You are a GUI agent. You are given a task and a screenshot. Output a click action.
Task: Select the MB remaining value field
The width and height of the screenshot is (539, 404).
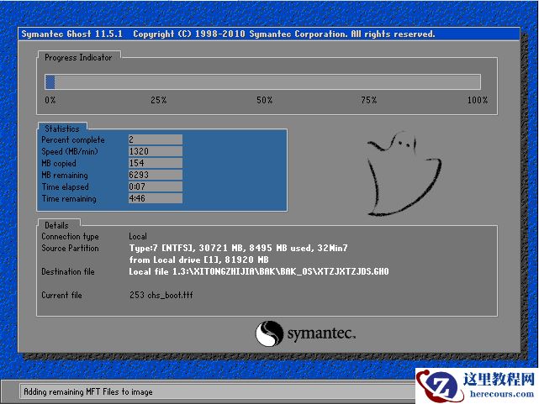[155, 175]
